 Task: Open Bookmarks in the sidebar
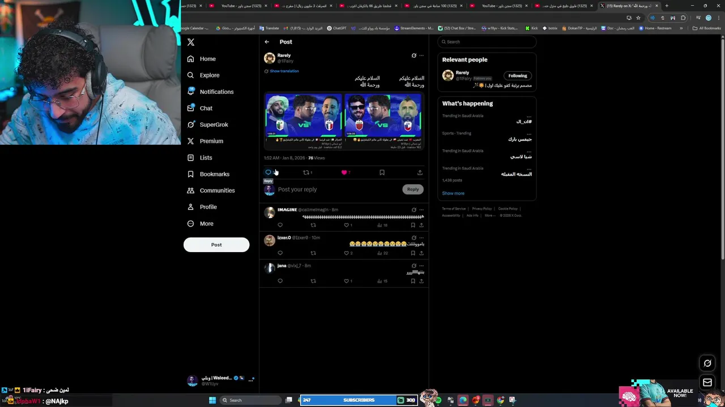tap(208, 174)
